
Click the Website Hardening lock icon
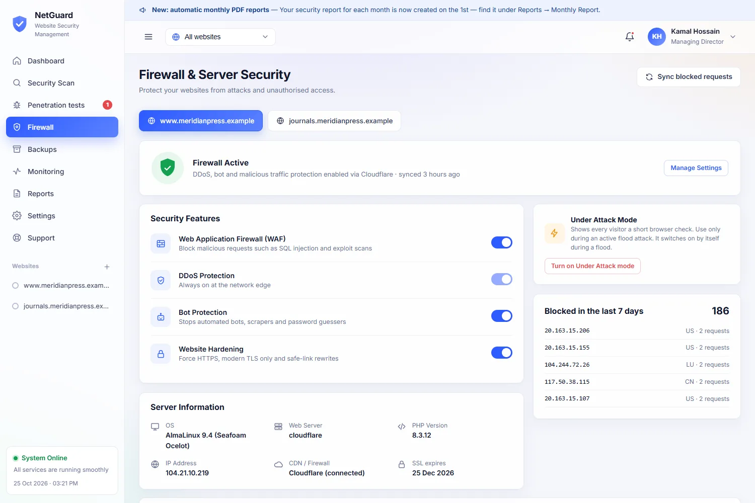pyautogui.click(x=161, y=354)
